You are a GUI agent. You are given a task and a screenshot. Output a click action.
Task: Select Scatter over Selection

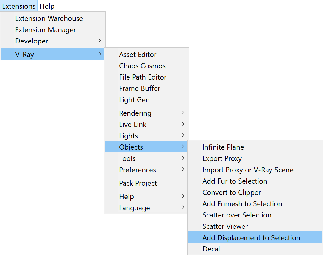[255, 215]
